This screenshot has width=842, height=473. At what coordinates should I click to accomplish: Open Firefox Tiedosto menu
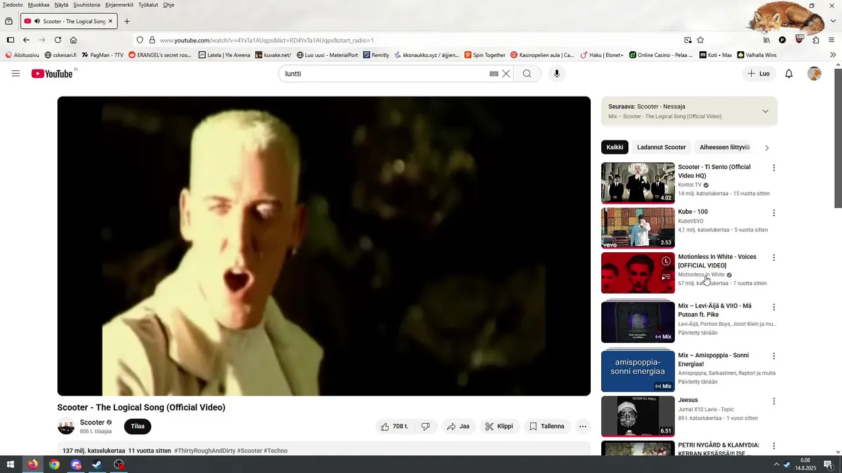(x=12, y=5)
